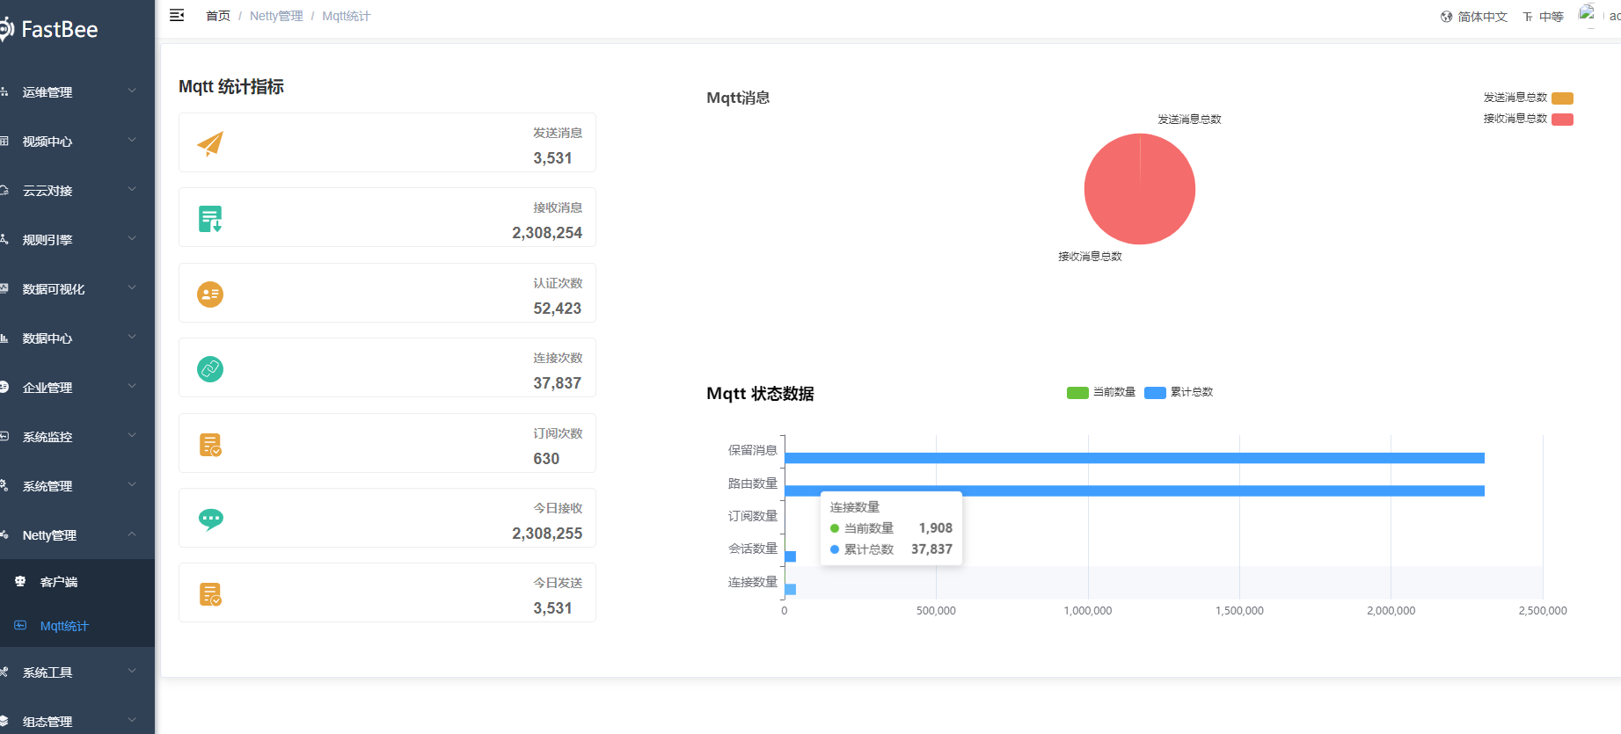Click the paper plane icon for 发送消息
1621x734 pixels.
coord(210,143)
